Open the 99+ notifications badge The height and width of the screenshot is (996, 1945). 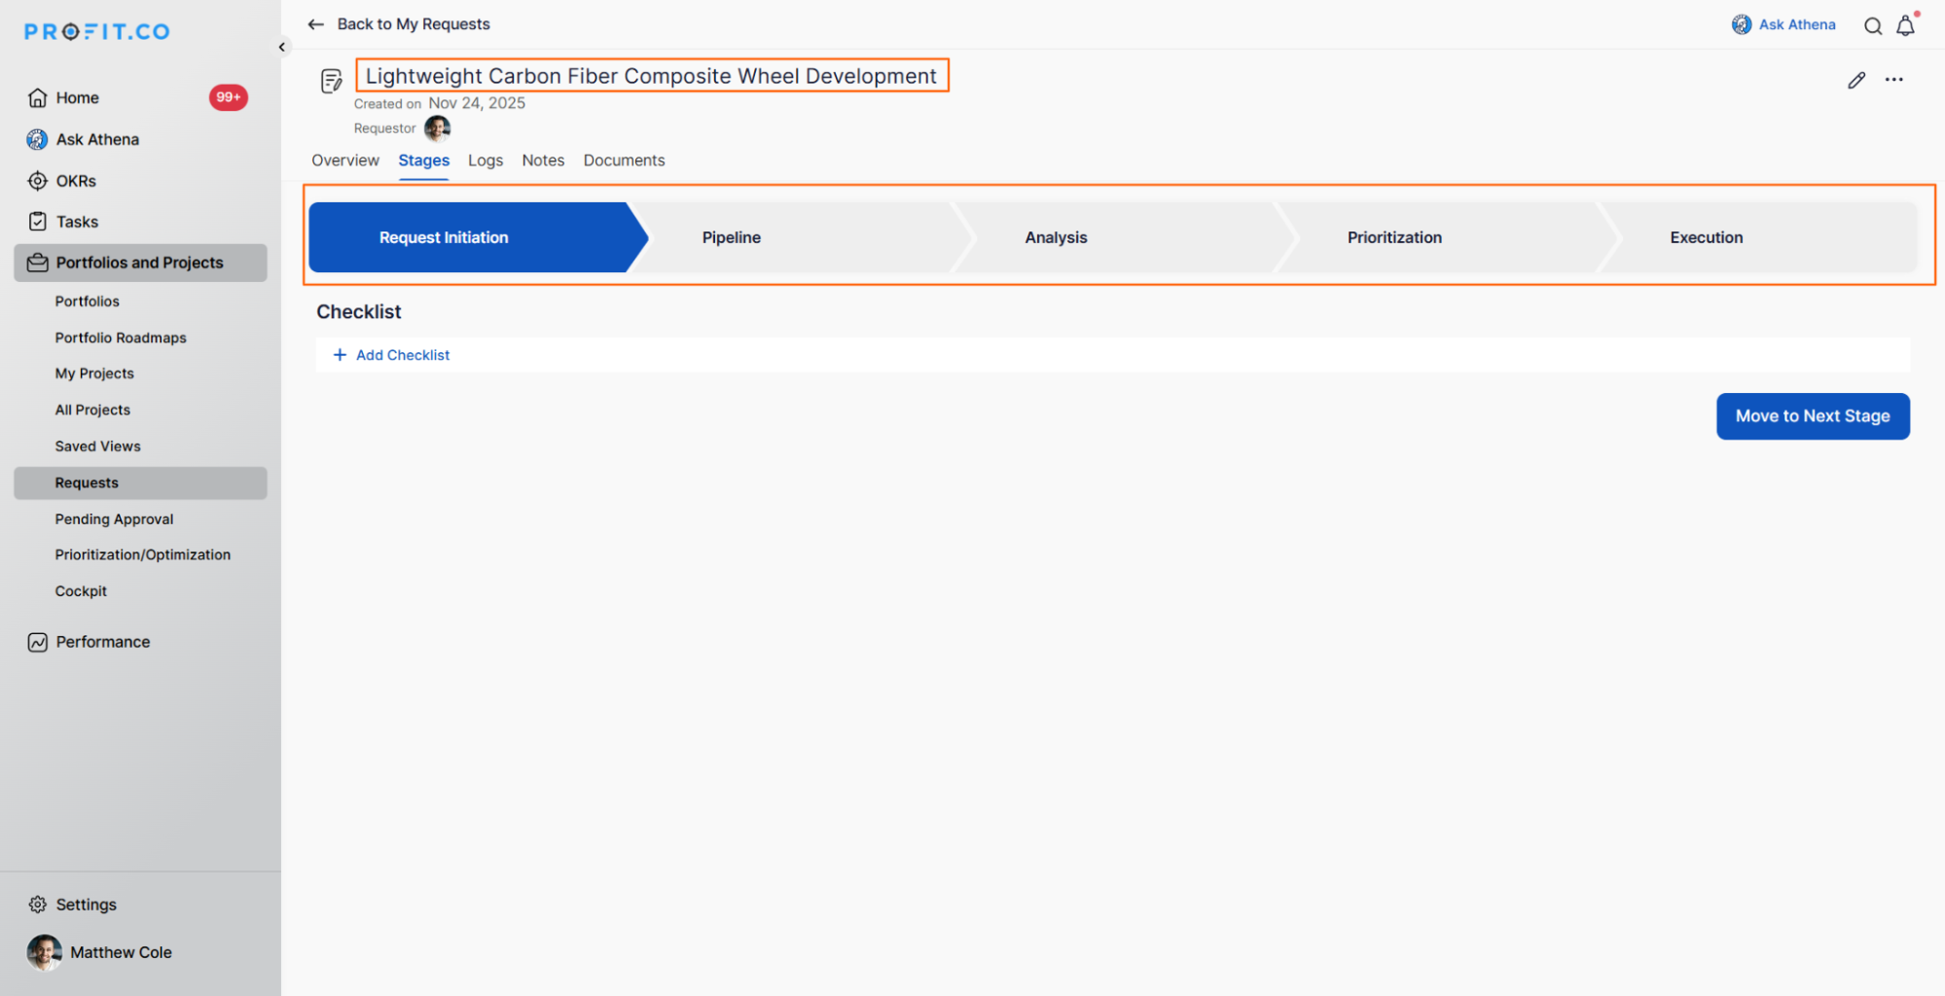(229, 97)
